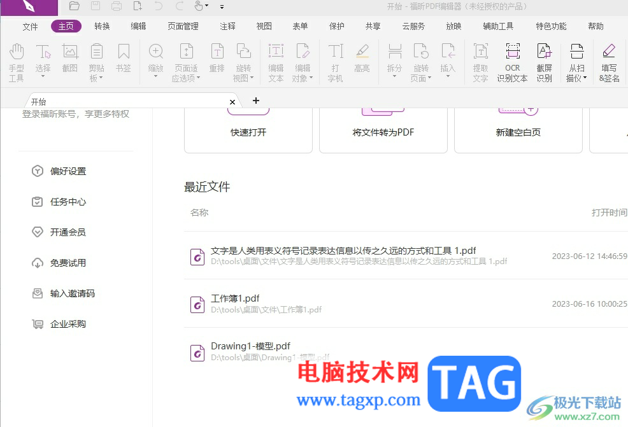Screen dimensions: 628x427
Task: Switch to the Page Management (页面管理) tab
Action: 183,27
